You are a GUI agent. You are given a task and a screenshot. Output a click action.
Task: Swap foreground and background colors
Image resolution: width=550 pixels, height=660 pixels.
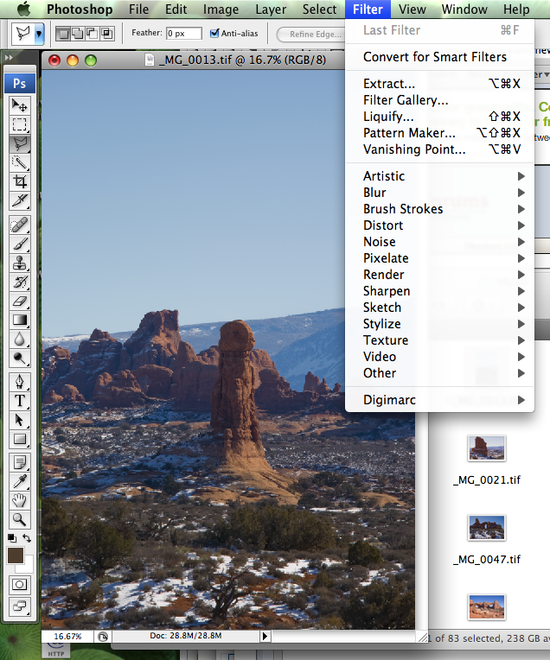[x=27, y=538]
